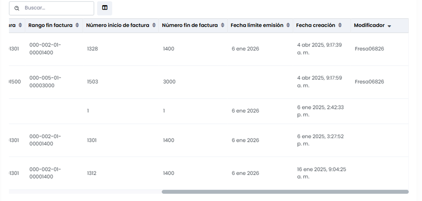Click the Modificador column header
422x201 pixels.
click(x=369, y=26)
